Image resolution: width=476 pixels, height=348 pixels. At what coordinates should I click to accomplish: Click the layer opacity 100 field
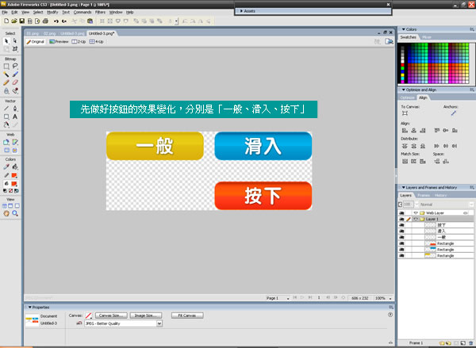(408, 205)
